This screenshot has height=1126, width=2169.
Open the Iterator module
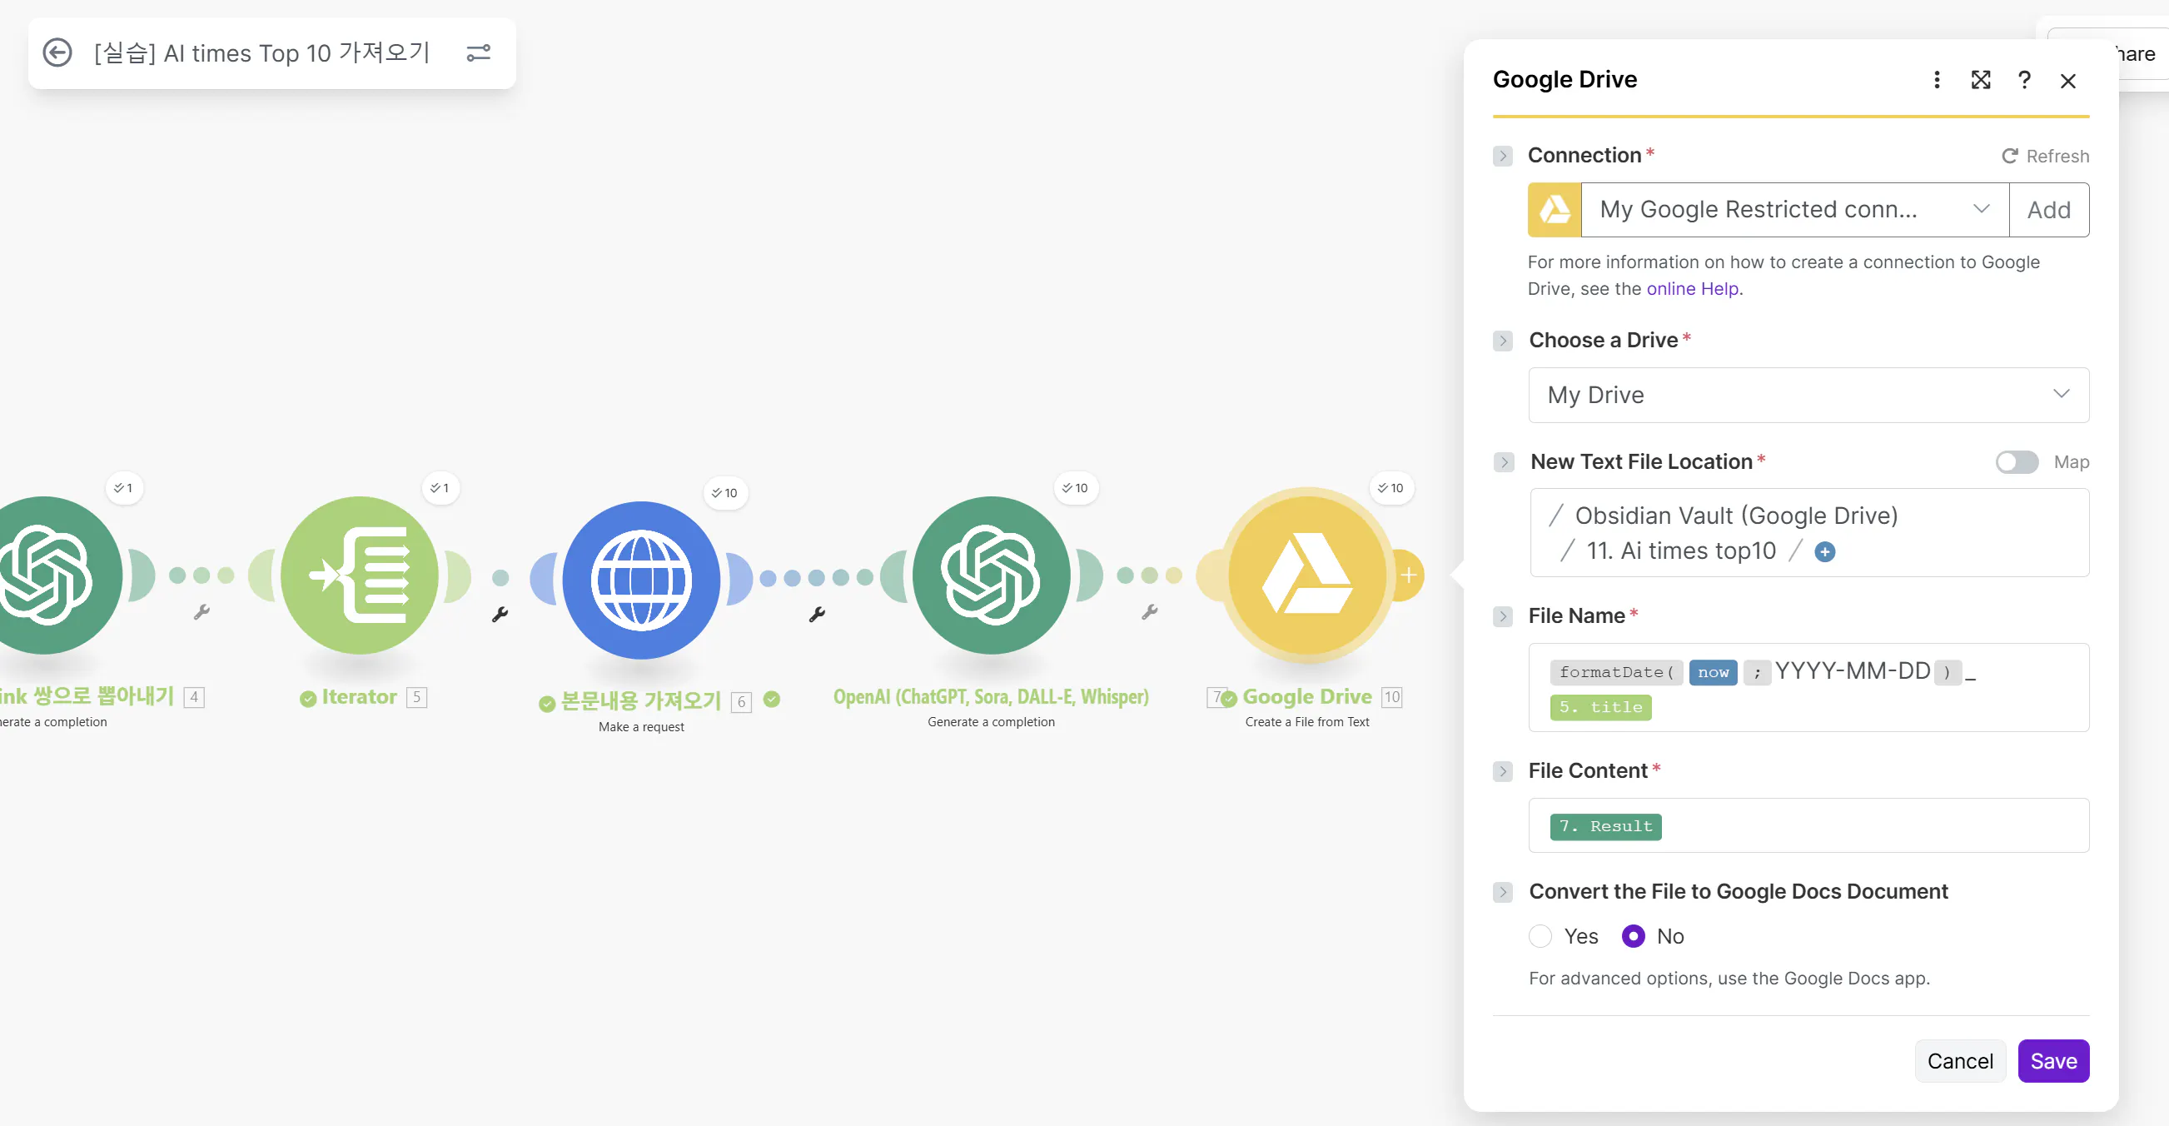360,575
